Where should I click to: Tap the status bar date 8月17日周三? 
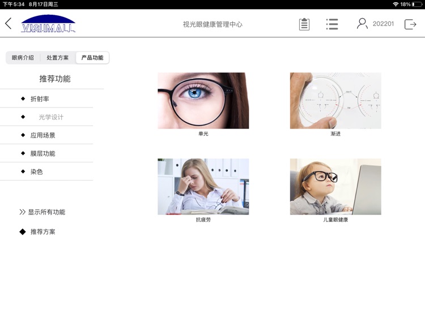tap(44, 5)
